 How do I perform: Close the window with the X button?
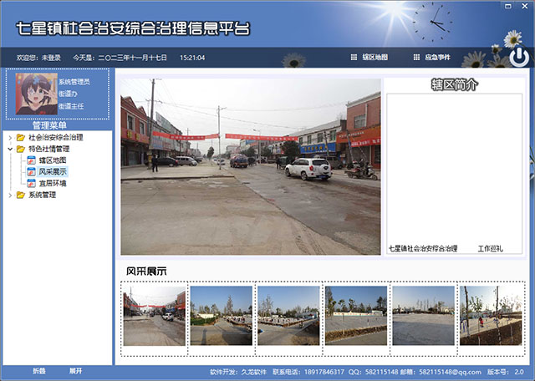click(525, 6)
